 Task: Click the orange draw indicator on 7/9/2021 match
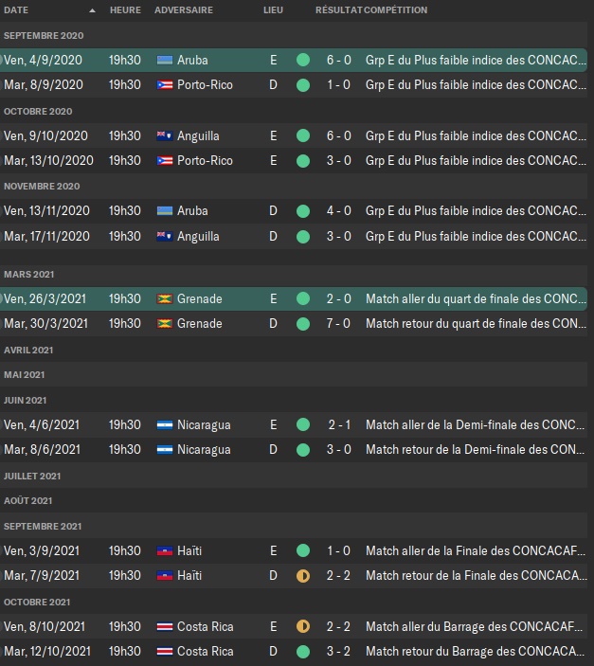pyautogui.click(x=303, y=575)
